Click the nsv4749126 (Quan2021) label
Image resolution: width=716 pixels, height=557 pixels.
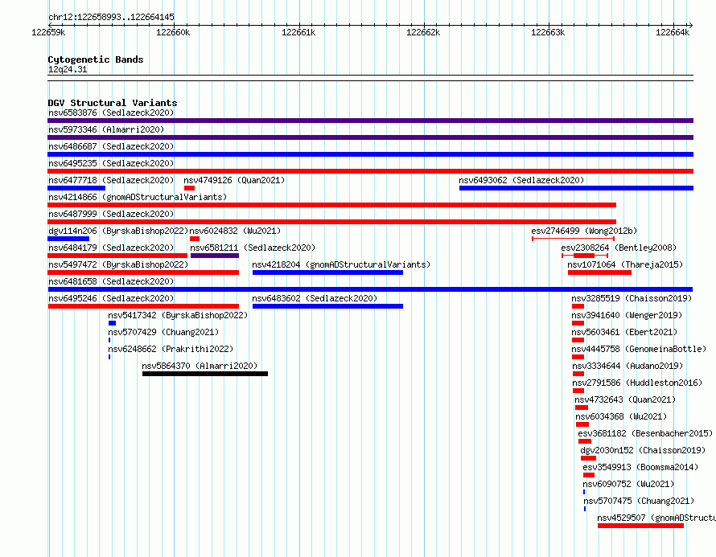[234, 180]
